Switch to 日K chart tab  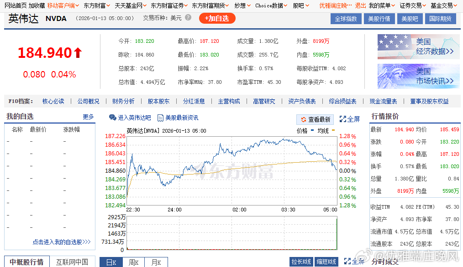pos(111,262)
